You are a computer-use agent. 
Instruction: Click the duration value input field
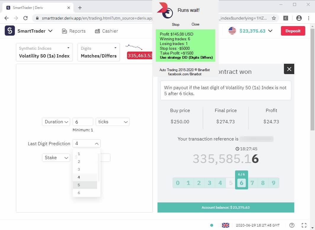point(83,122)
